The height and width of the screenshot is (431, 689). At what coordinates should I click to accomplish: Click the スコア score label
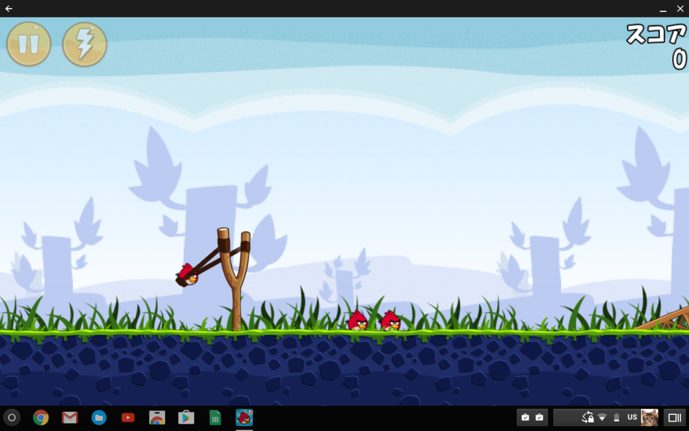[x=656, y=34]
